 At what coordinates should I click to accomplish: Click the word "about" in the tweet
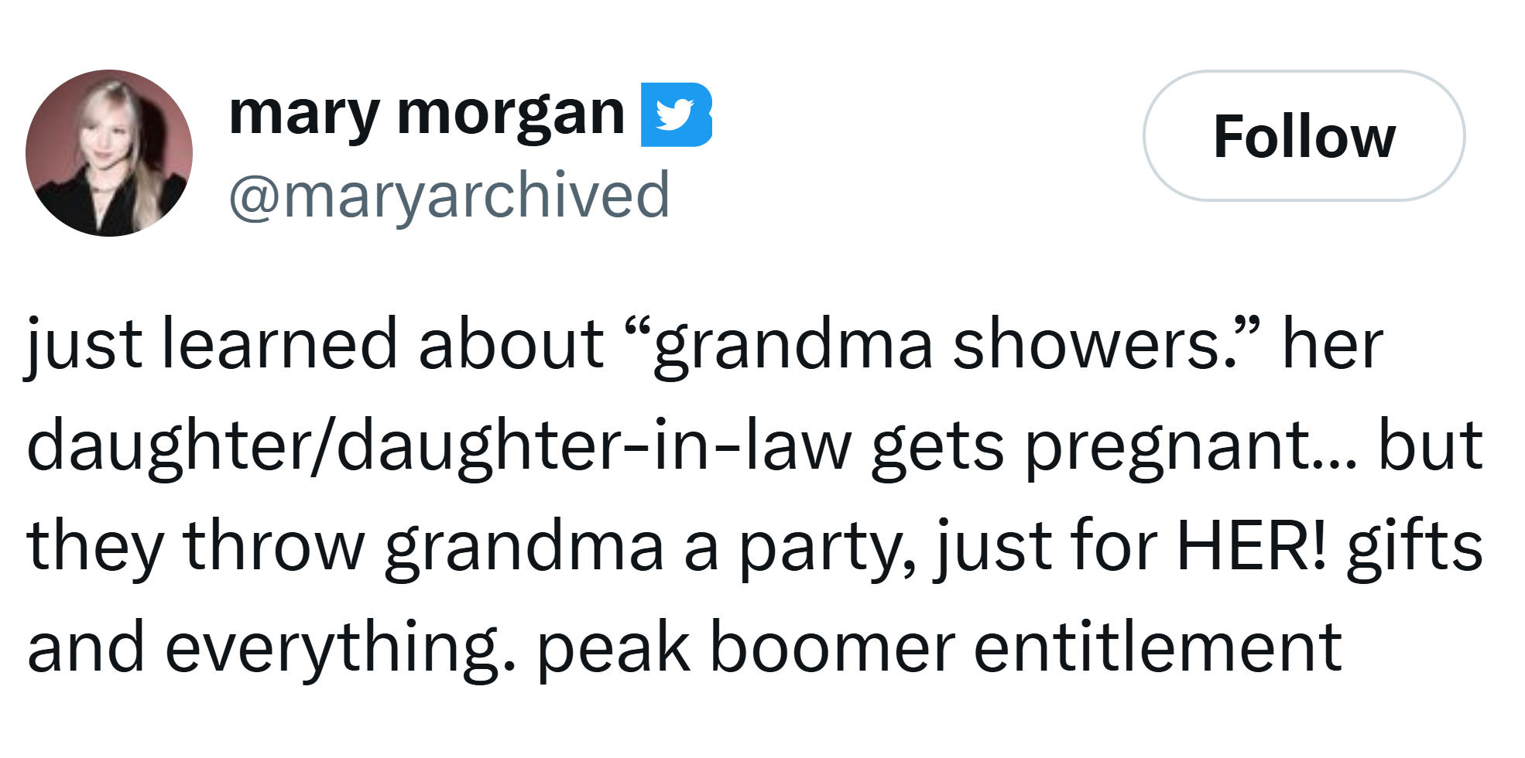[x=511, y=345]
